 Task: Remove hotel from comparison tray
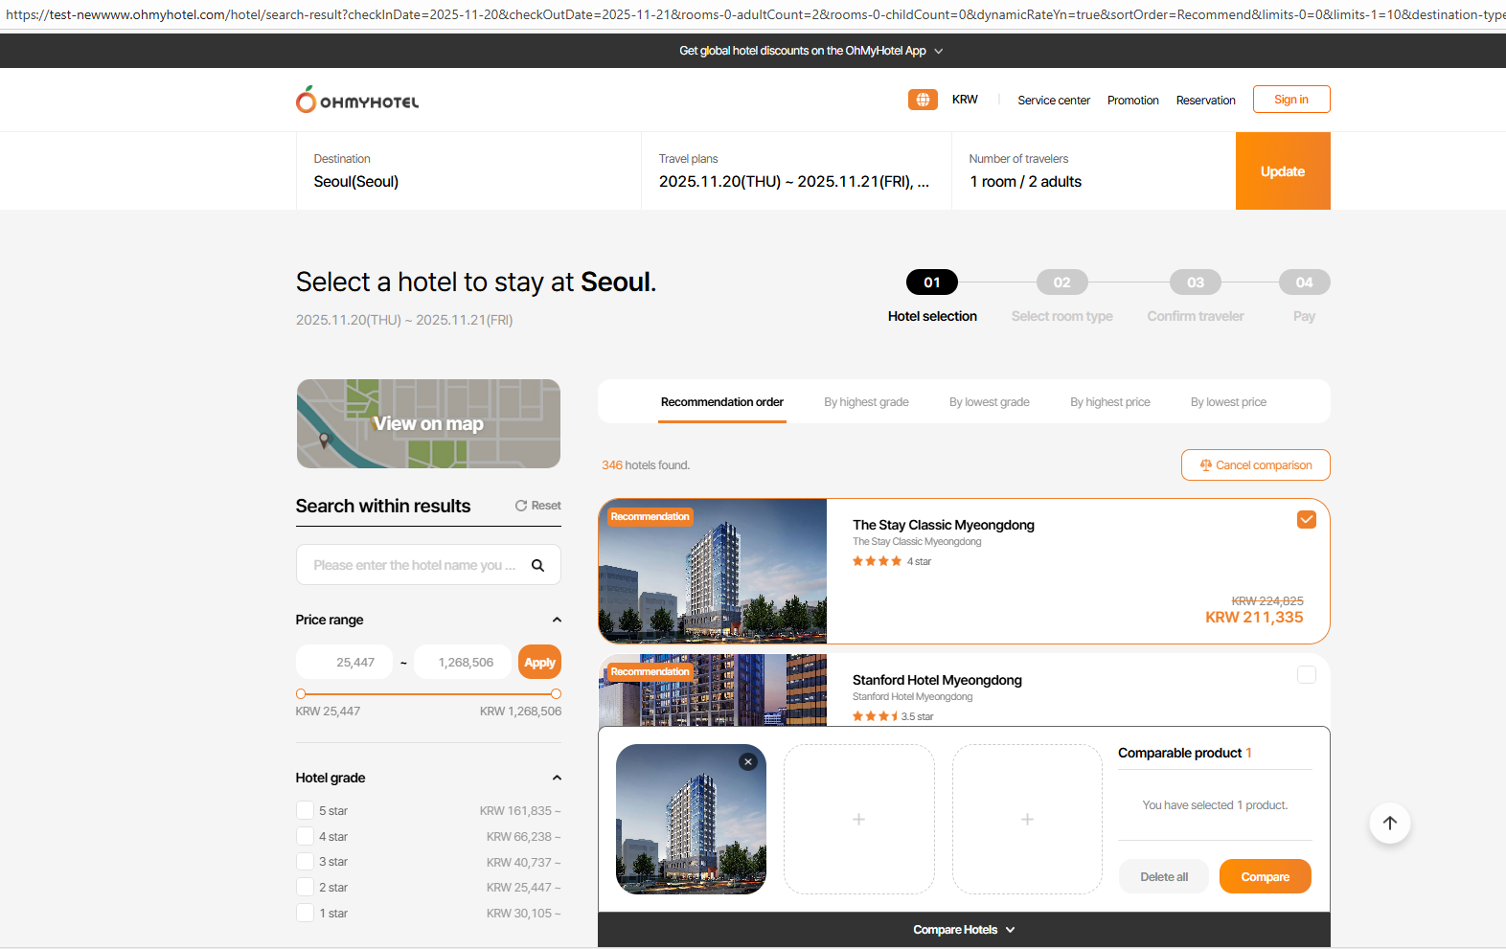click(x=748, y=762)
